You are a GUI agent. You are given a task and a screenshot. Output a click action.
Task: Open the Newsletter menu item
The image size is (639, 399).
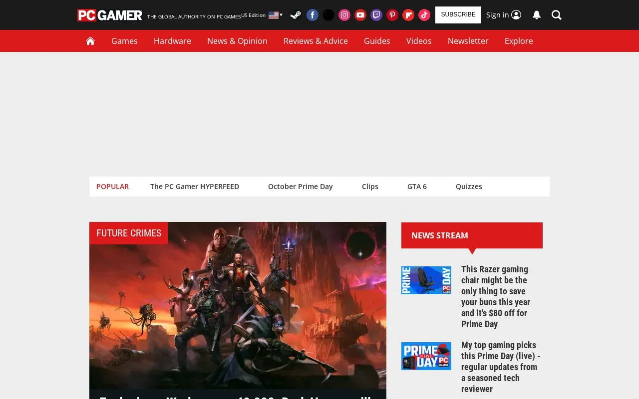(x=468, y=41)
